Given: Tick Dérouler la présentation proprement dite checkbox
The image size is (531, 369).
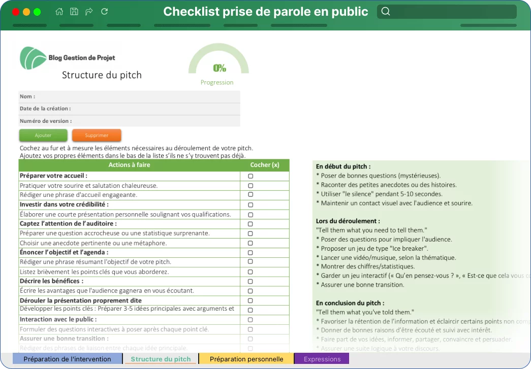Looking at the screenshot, I should 251,300.
